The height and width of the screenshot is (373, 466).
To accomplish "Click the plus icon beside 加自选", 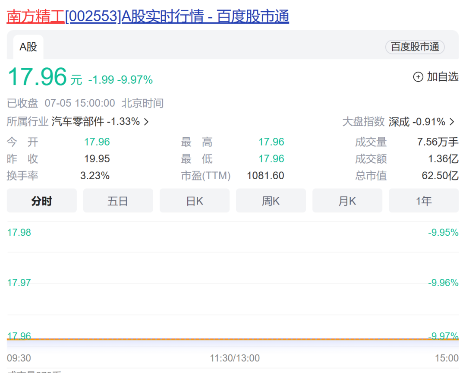I will tap(418, 77).
